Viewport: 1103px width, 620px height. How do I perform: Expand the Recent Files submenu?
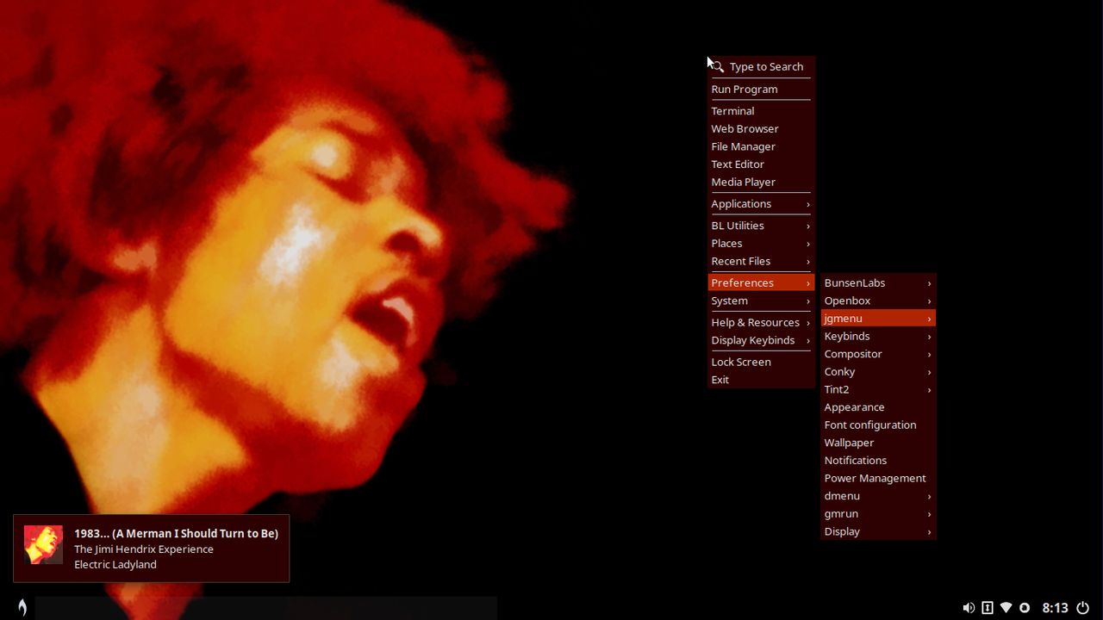click(761, 261)
